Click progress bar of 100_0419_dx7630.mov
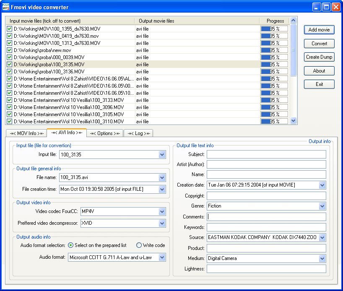 point(274,36)
